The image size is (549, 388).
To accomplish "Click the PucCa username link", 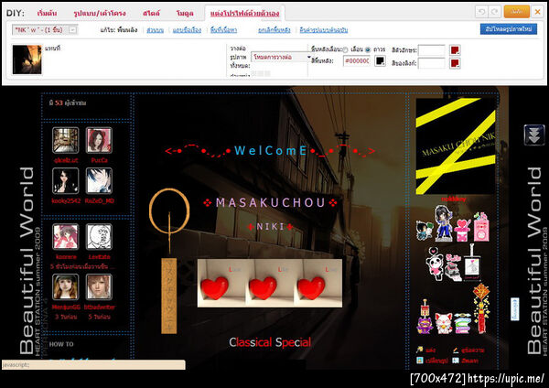I will point(99,160).
